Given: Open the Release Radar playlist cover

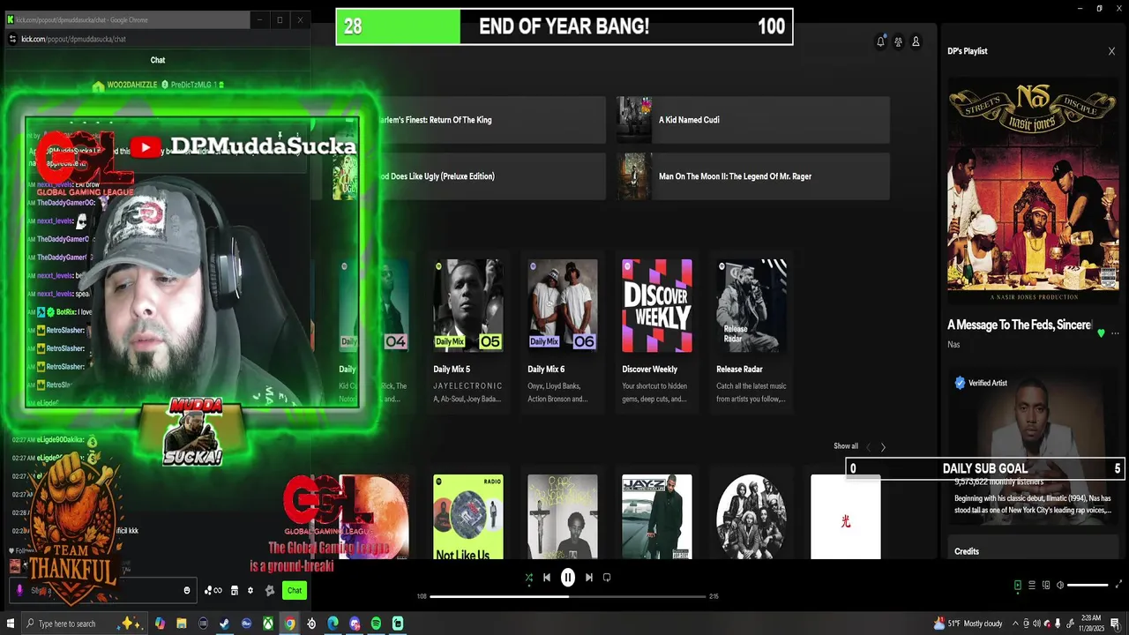Looking at the screenshot, I should 751,305.
